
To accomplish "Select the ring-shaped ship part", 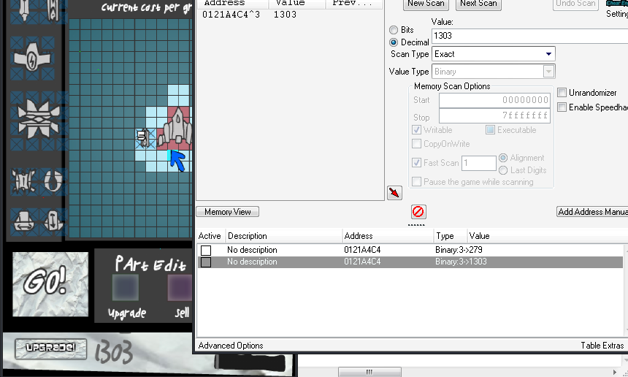I will pyautogui.click(x=53, y=179).
